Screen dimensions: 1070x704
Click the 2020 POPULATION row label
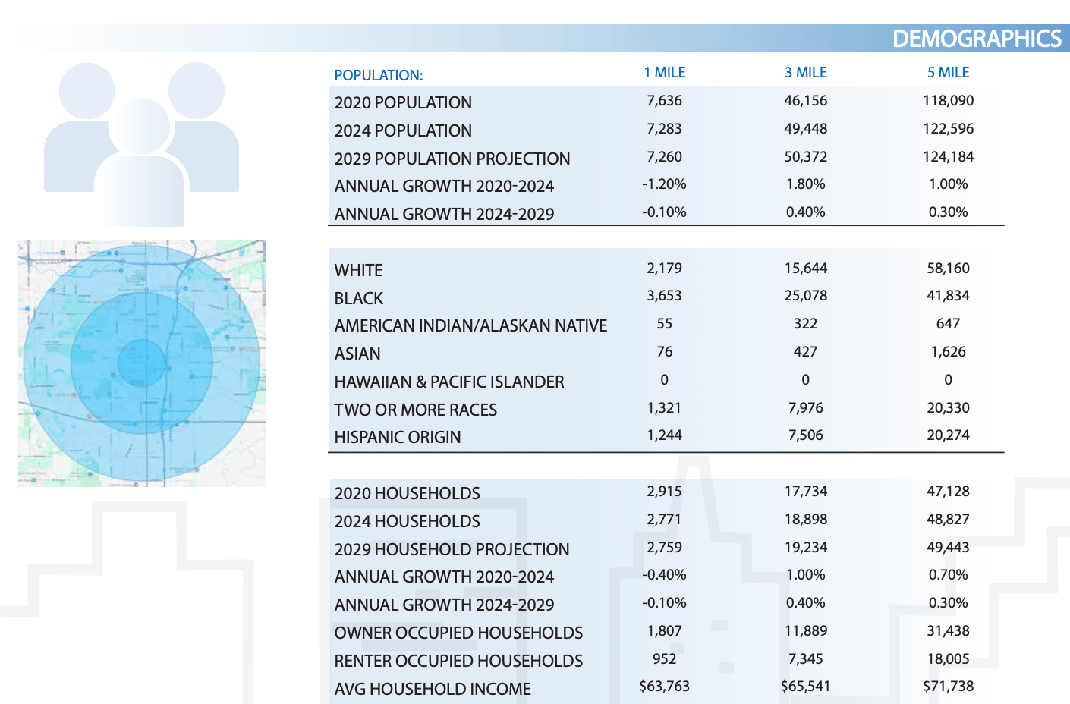403,102
